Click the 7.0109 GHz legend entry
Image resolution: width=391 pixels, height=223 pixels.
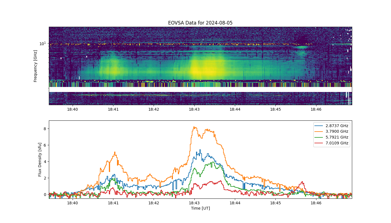tap(332, 143)
